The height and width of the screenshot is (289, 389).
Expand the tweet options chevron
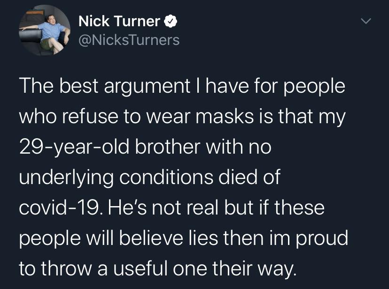pos(366,22)
